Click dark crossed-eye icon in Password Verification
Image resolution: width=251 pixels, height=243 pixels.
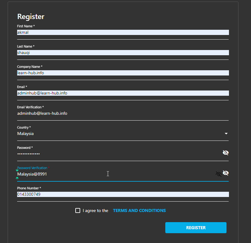tap(219, 174)
